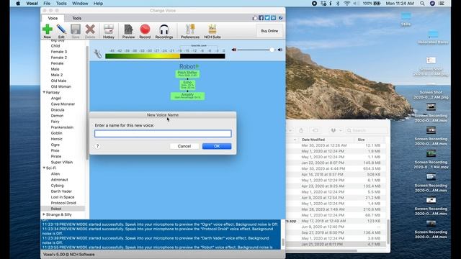This screenshot has height=259, width=461.
Task: Click the Buy Online button
Action: [x=269, y=31]
